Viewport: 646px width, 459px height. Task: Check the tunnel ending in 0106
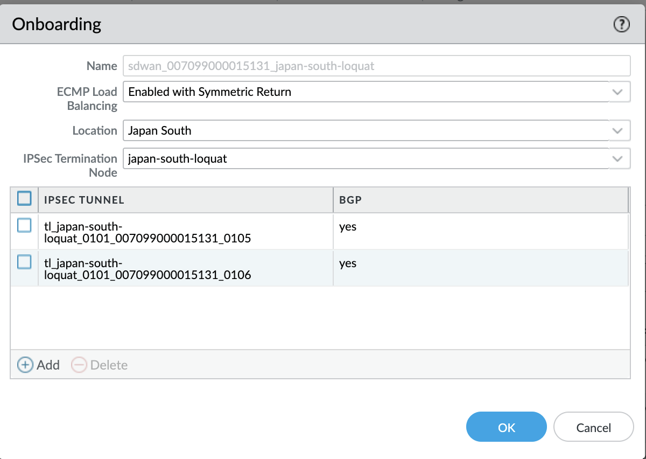(24, 262)
